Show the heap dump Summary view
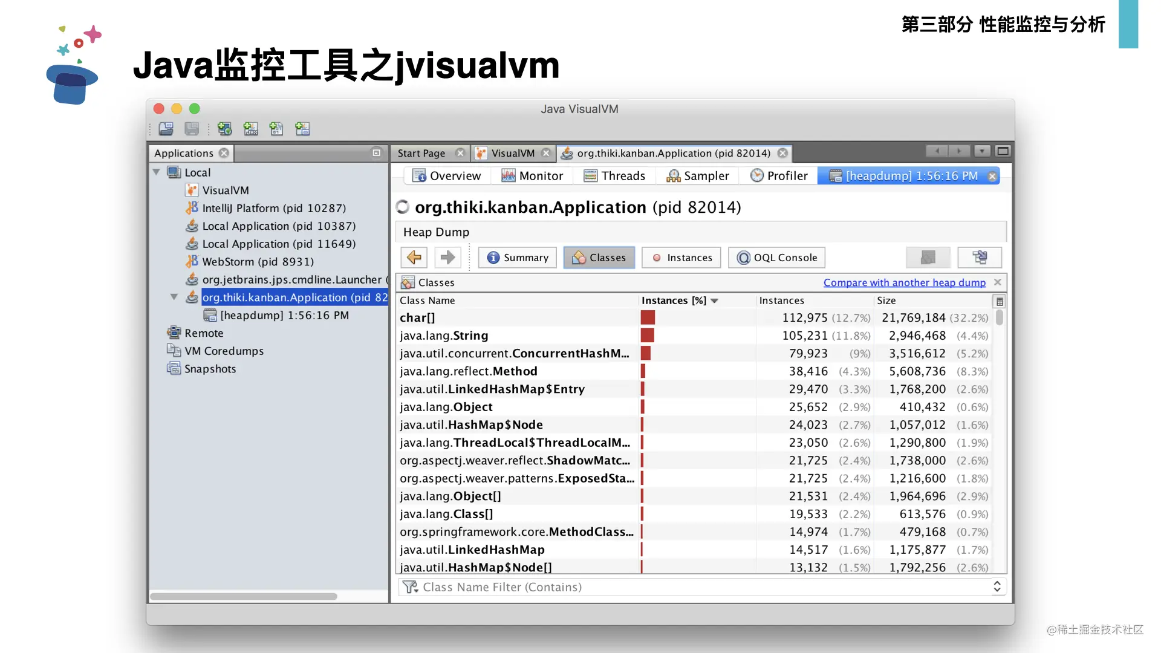The height and width of the screenshot is (653, 1161). coord(518,258)
